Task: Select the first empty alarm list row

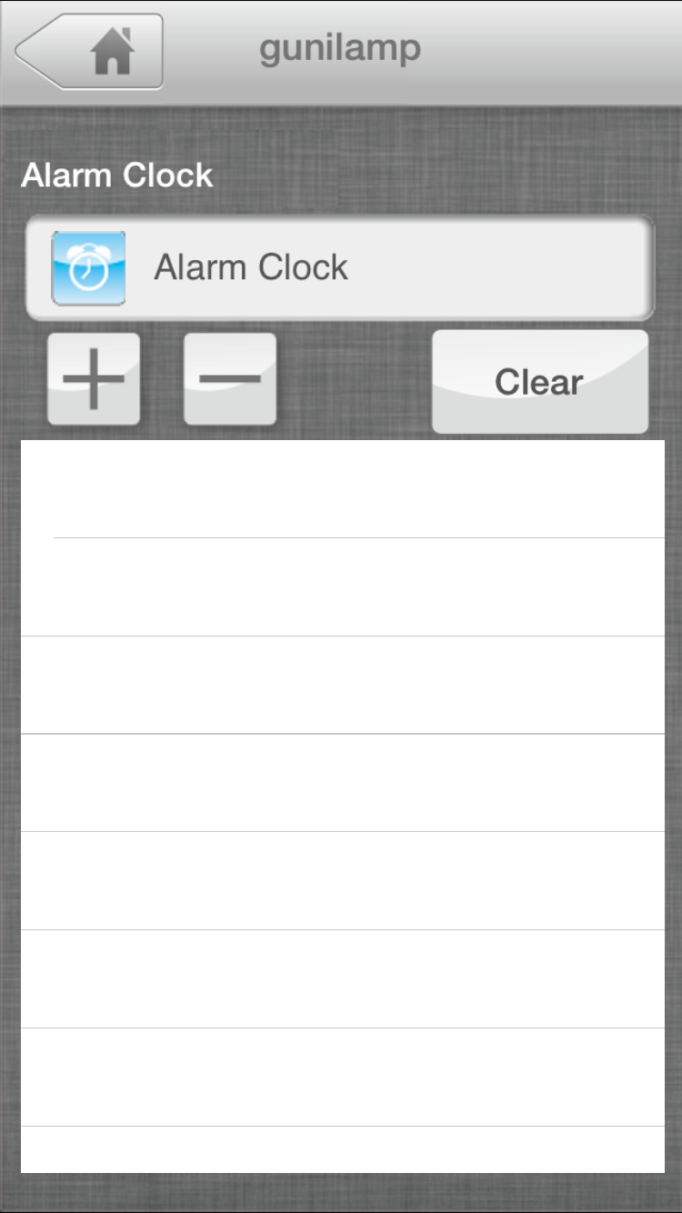Action: tap(343, 489)
